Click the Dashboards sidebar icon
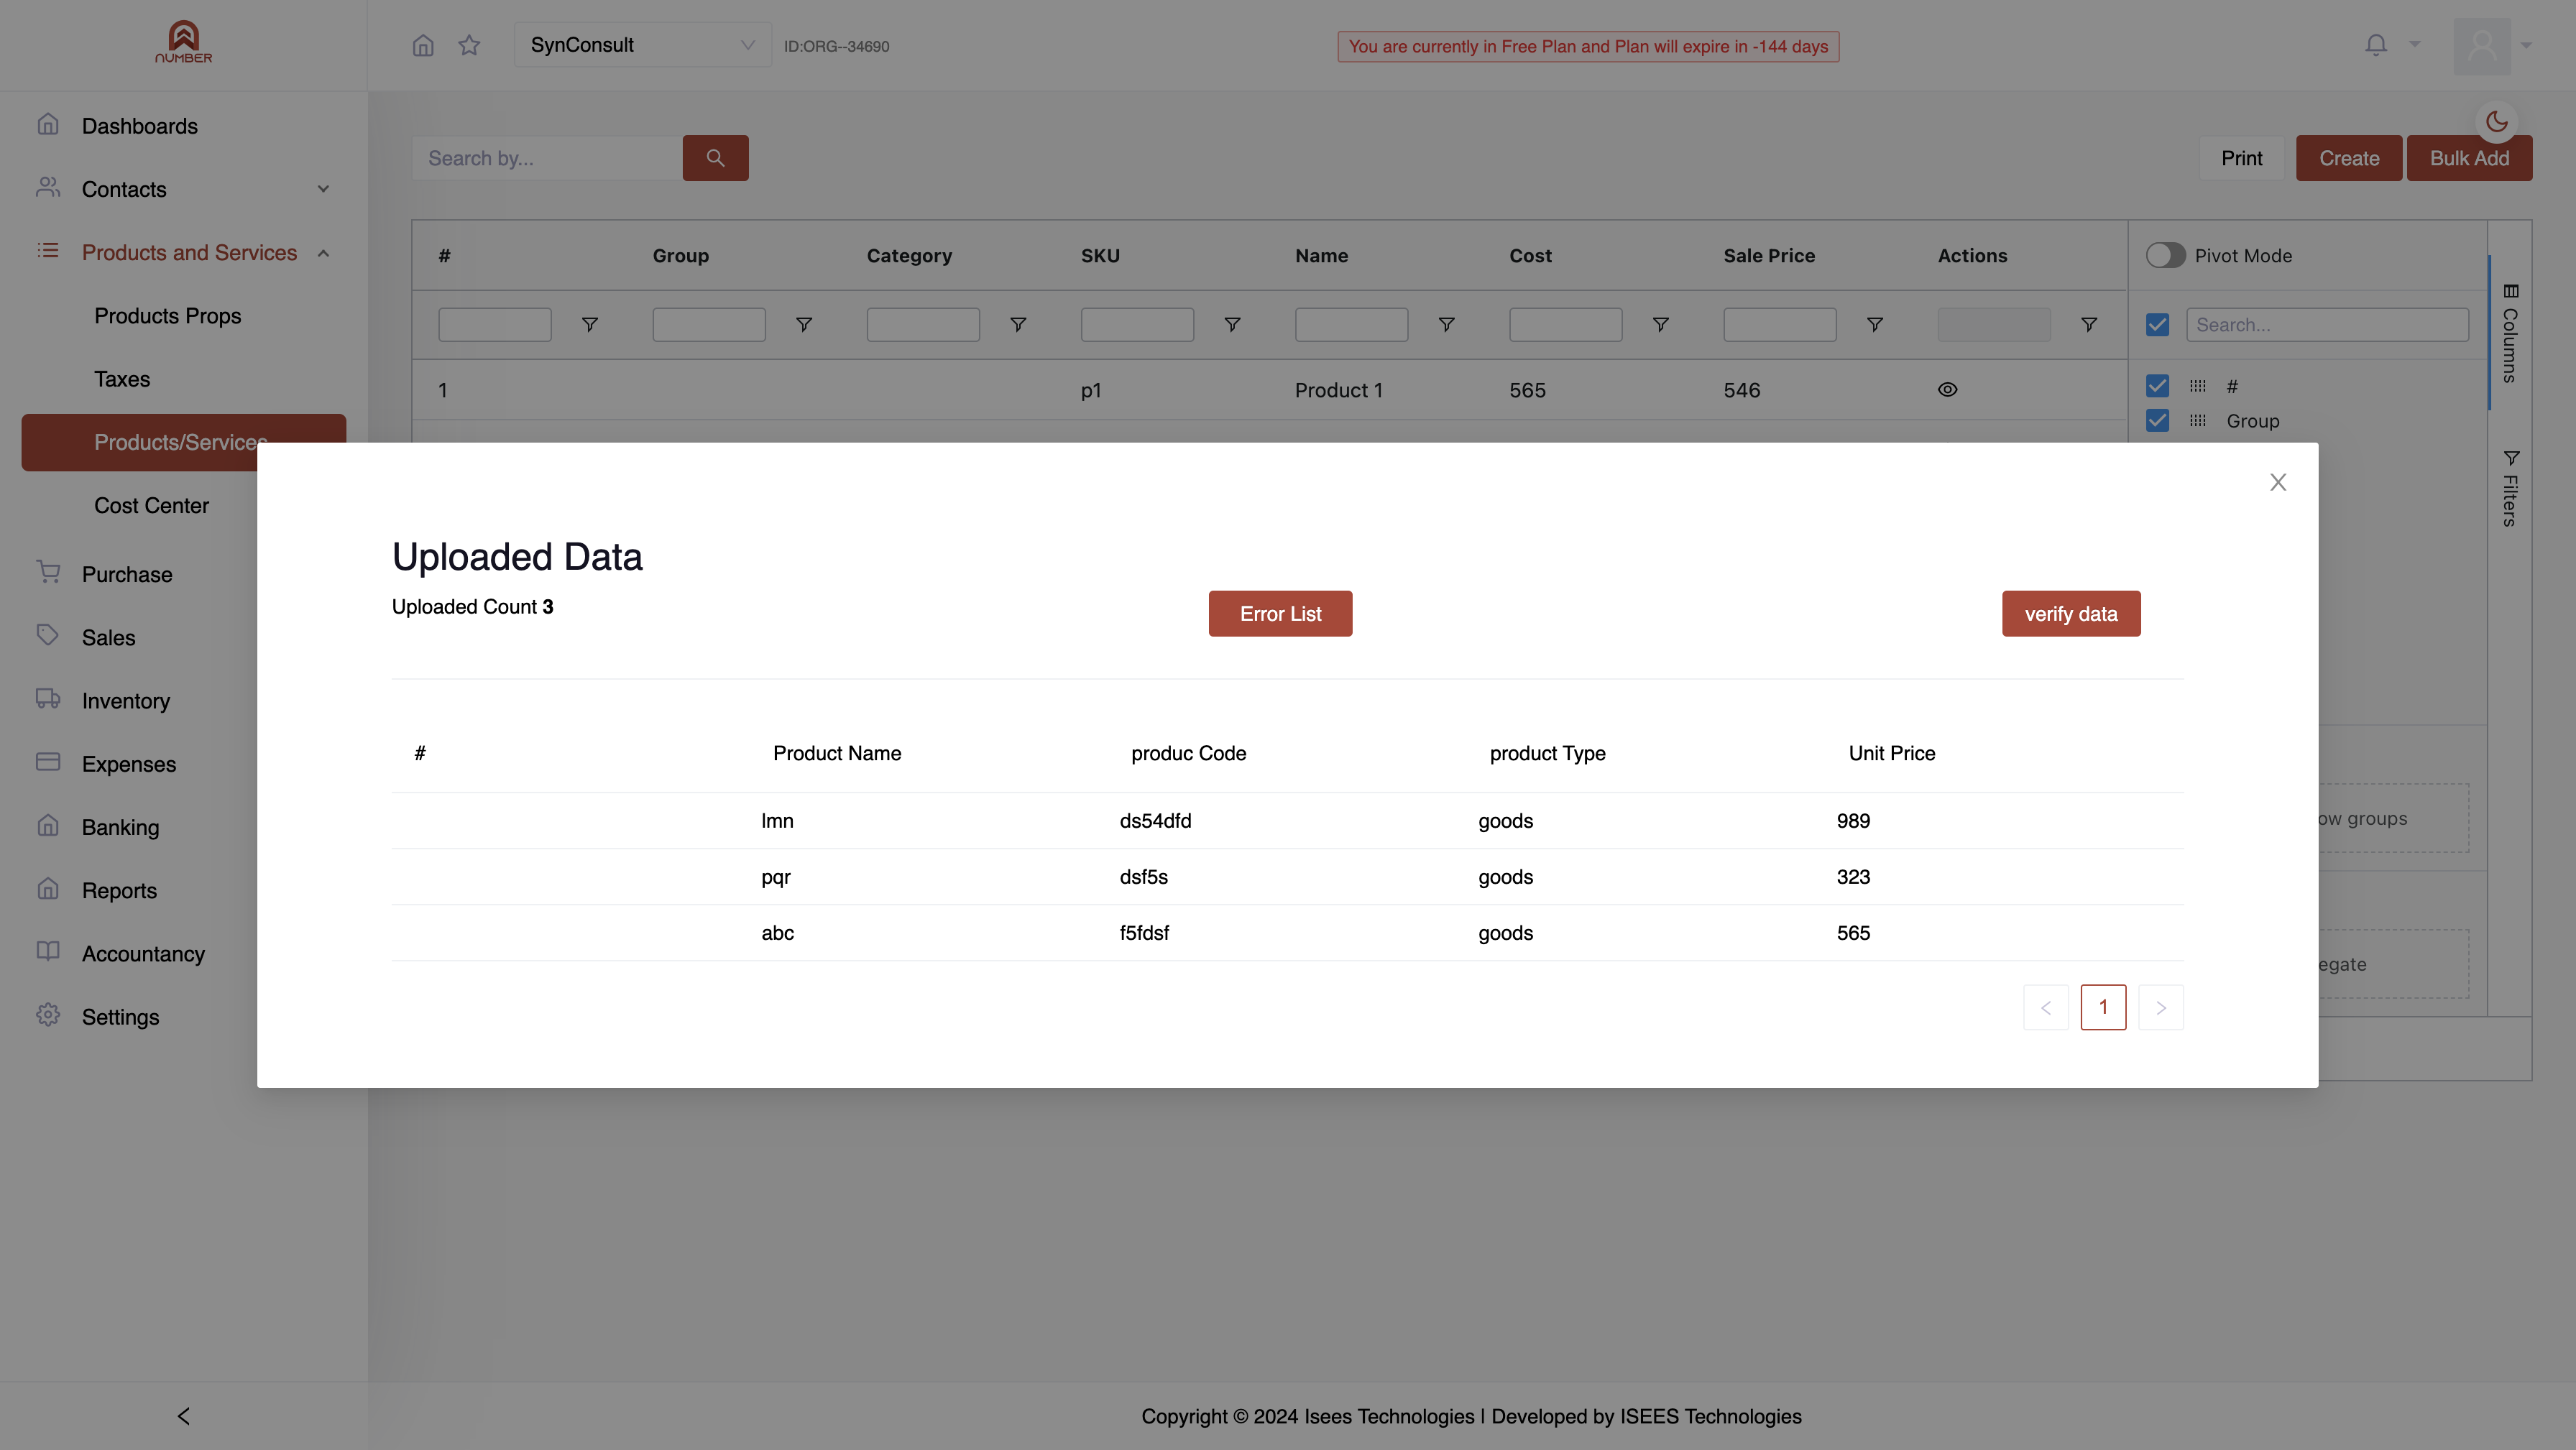Image resolution: width=2576 pixels, height=1450 pixels. click(48, 125)
